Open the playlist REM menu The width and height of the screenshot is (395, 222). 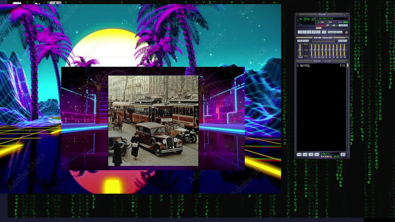tap(305, 154)
